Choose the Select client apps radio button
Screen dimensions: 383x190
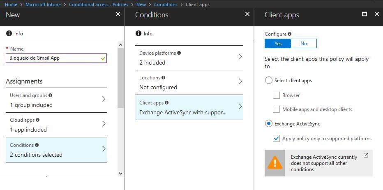(x=269, y=81)
